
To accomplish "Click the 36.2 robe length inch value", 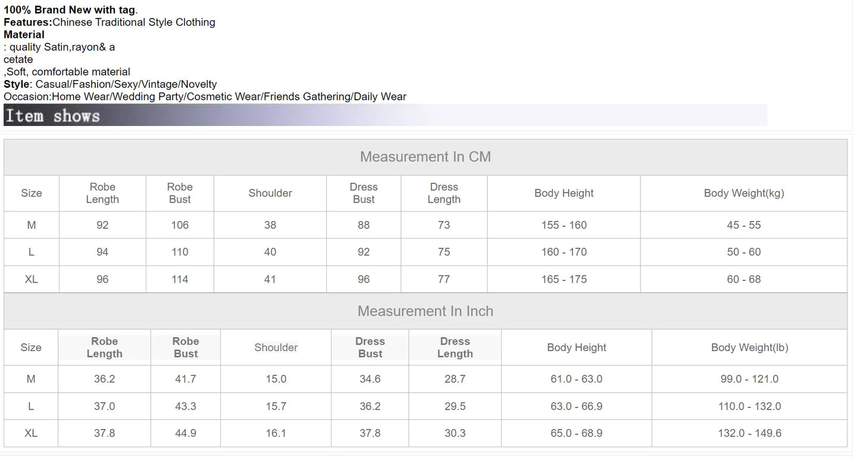I will click(x=105, y=379).
